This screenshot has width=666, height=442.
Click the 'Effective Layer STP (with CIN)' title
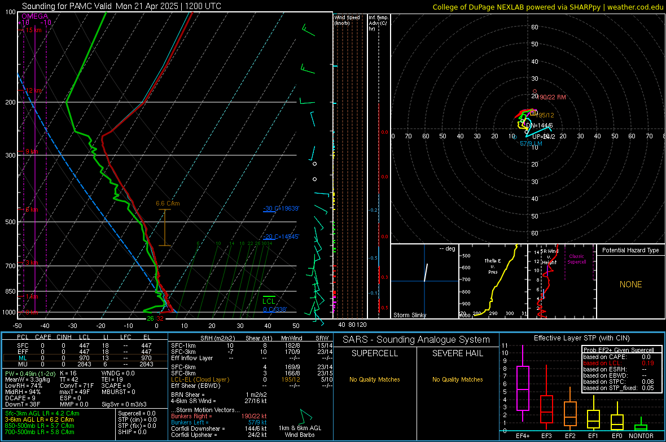(582, 338)
